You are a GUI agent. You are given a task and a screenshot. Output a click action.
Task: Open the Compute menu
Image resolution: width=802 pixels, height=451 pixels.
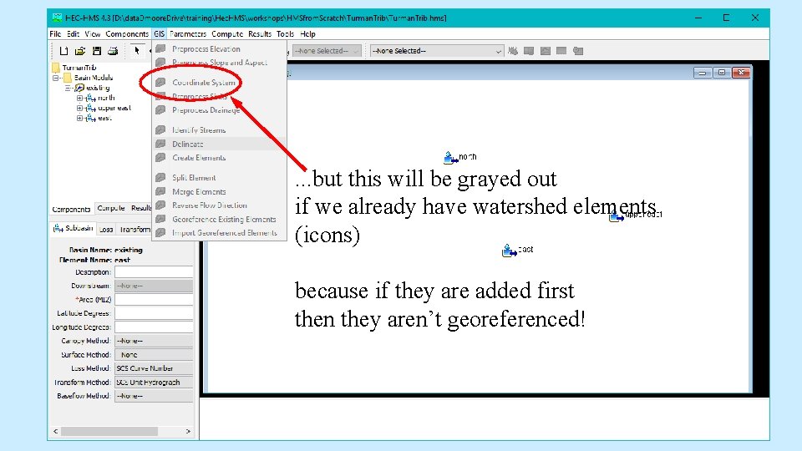pos(227,33)
